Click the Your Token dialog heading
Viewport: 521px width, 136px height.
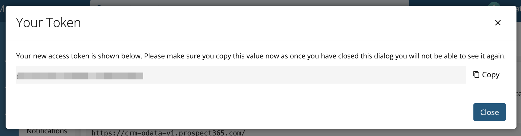point(48,23)
